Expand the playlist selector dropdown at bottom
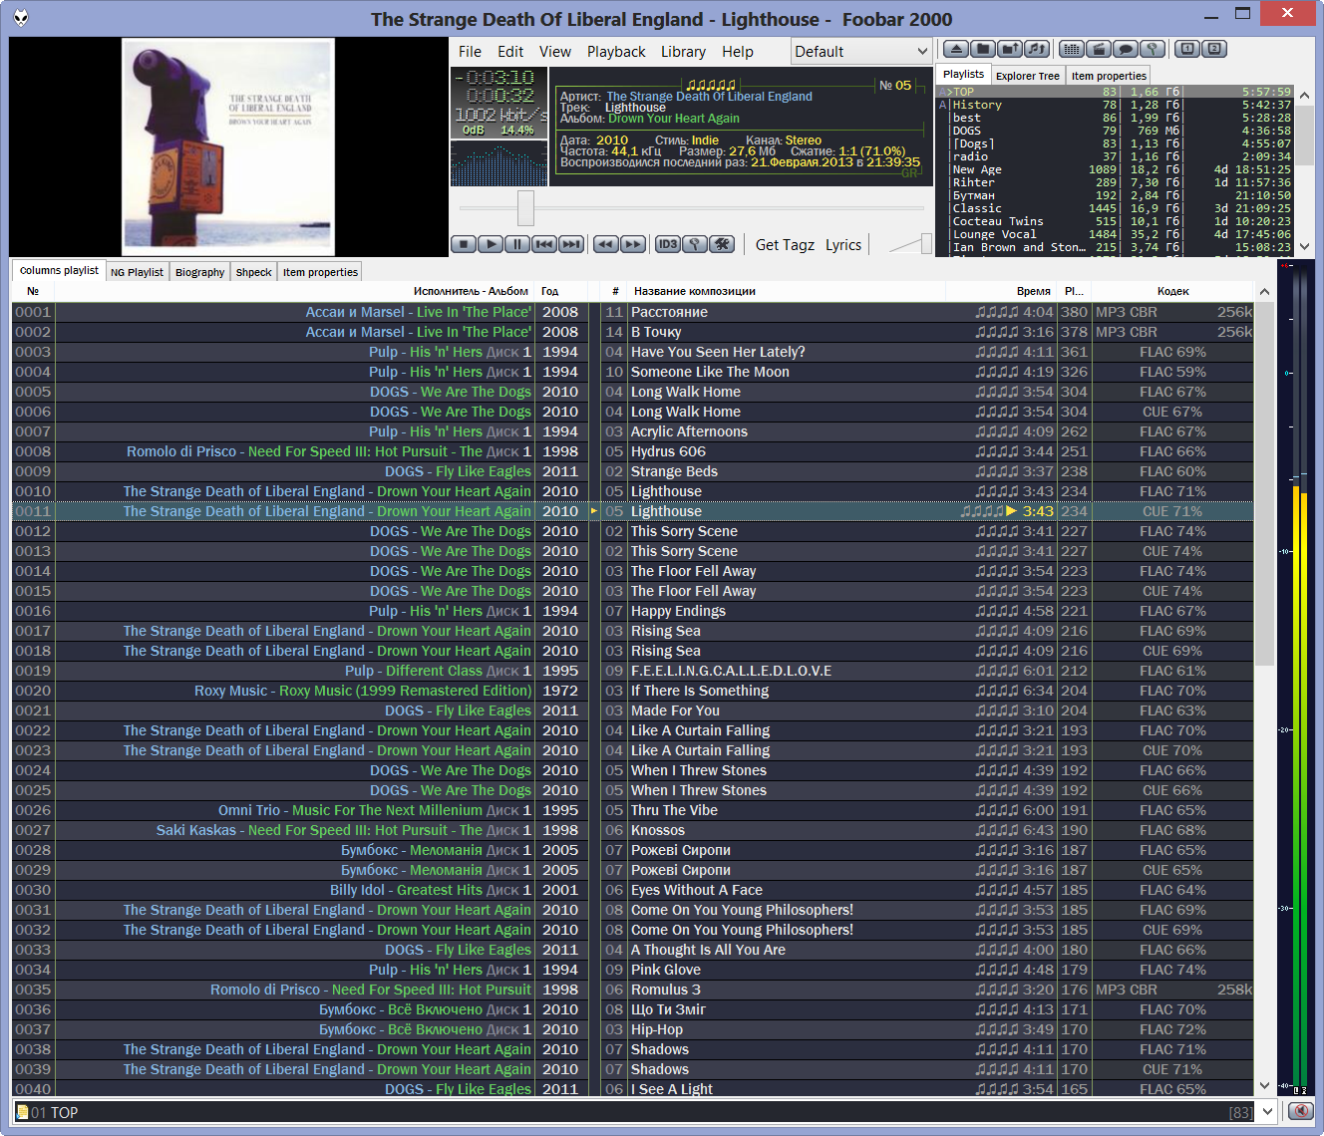 [1267, 1112]
